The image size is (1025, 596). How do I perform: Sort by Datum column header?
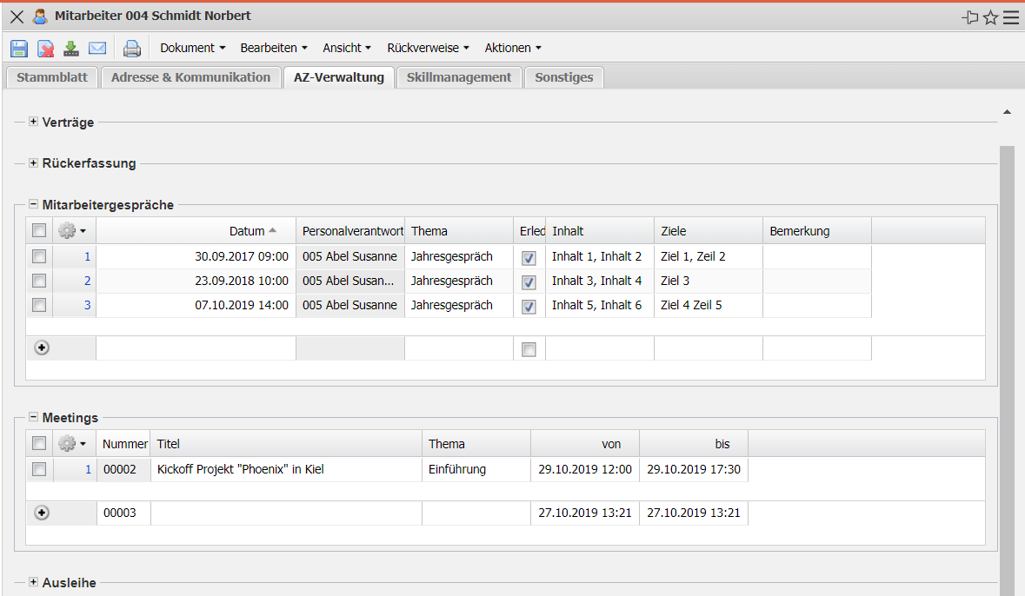pyautogui.click(x=247, y=231)
